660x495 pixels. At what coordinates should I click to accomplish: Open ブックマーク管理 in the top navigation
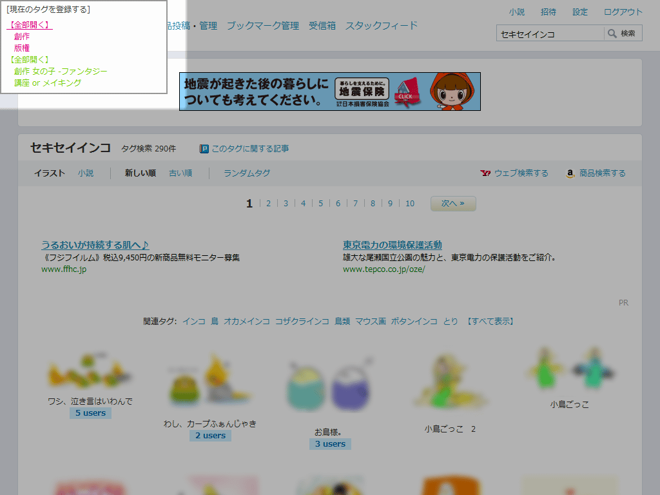pyautogui.click(x=263, y=26)
